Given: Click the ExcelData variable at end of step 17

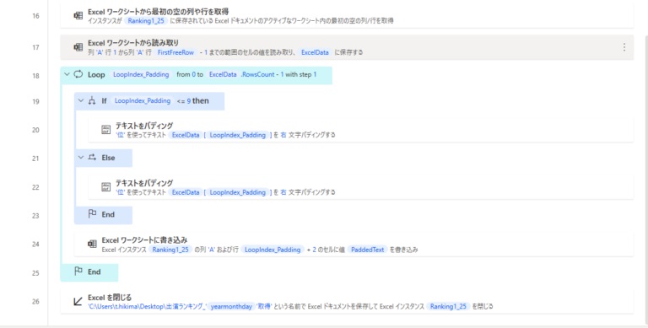Looking at the screenshot, I should click(315, 52).
